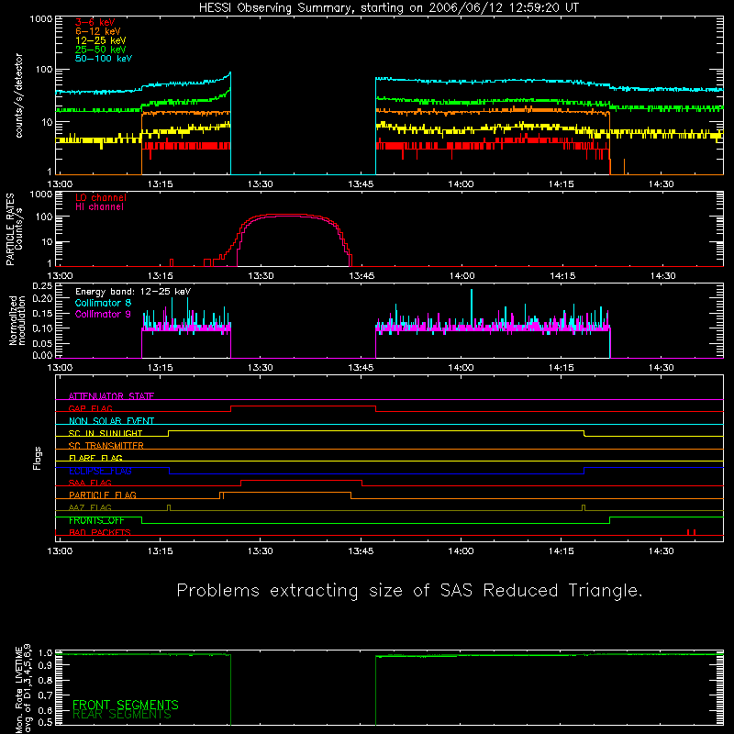Pick the cyan 50-100 keV legend label
This screenshot has width=734, height=734.
(104, 59)
